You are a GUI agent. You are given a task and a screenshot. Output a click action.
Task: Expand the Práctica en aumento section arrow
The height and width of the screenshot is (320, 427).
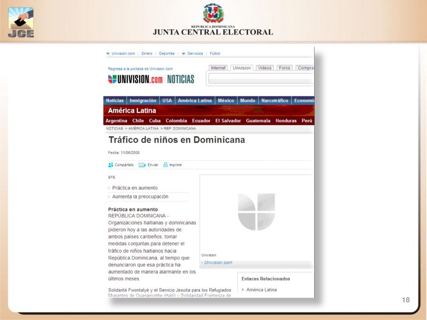tap(109, 188)
